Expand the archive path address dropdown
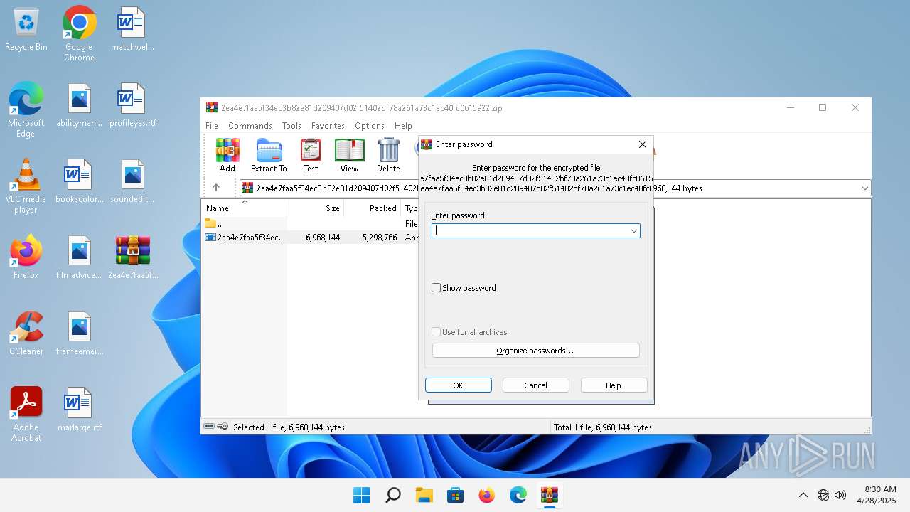Image resolution: width=910 pixels, height=512 pixels. coord(864,188)
